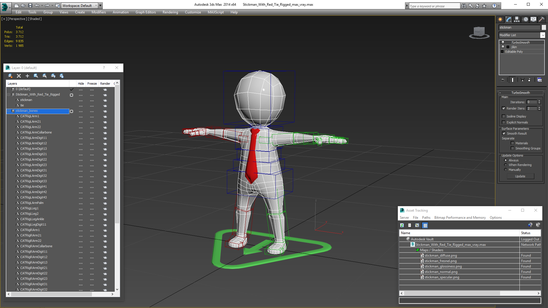
Task: Click the Pin Stack icon below modifier stack
Action: coord(503,80)
